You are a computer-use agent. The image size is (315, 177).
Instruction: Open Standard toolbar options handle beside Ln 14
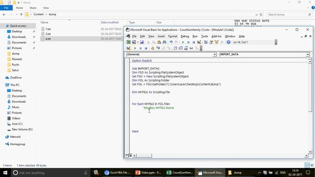click(x=276, y=42)
